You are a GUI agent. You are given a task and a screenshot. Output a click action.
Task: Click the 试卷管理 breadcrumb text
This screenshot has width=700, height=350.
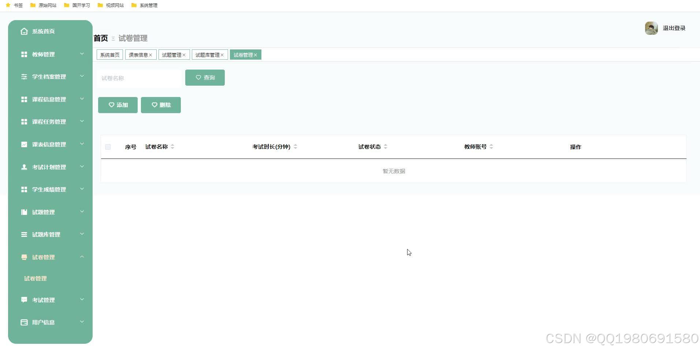click(x=133, y=38)
